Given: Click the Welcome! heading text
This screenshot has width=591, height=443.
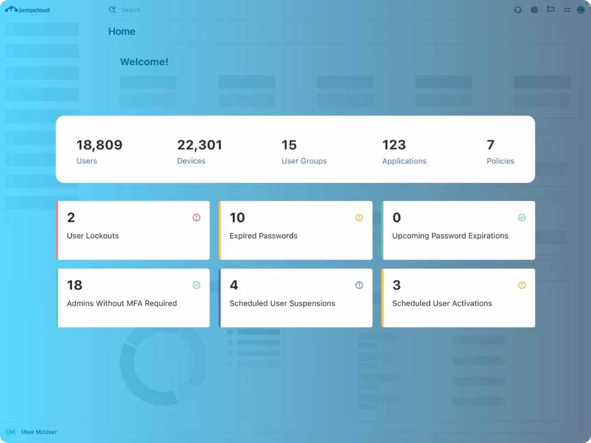Looking at the screenshot, I should (144, 62).
